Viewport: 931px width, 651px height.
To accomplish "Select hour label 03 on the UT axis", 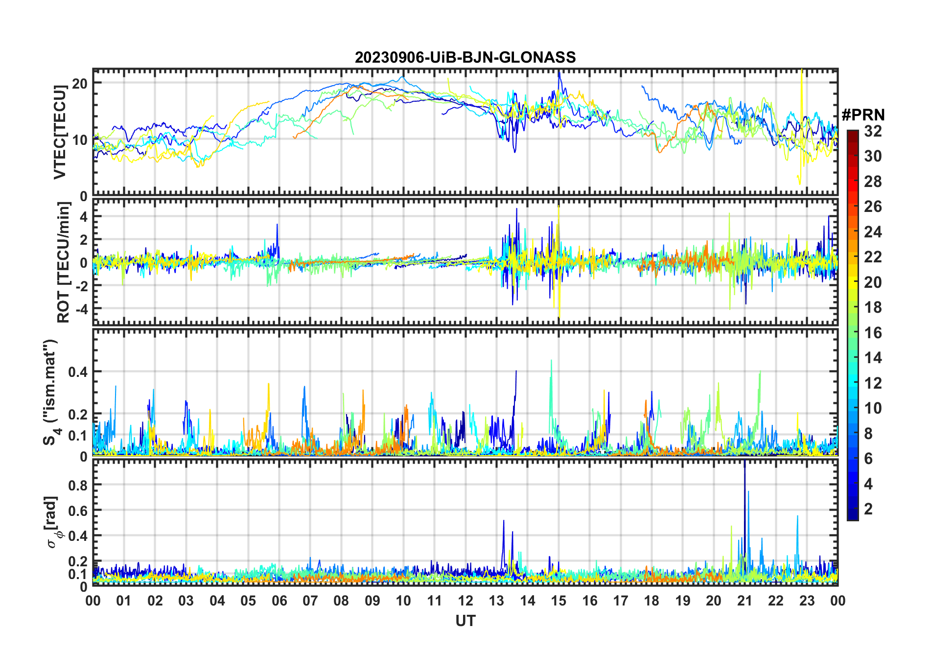I will (x=186, y=601).
